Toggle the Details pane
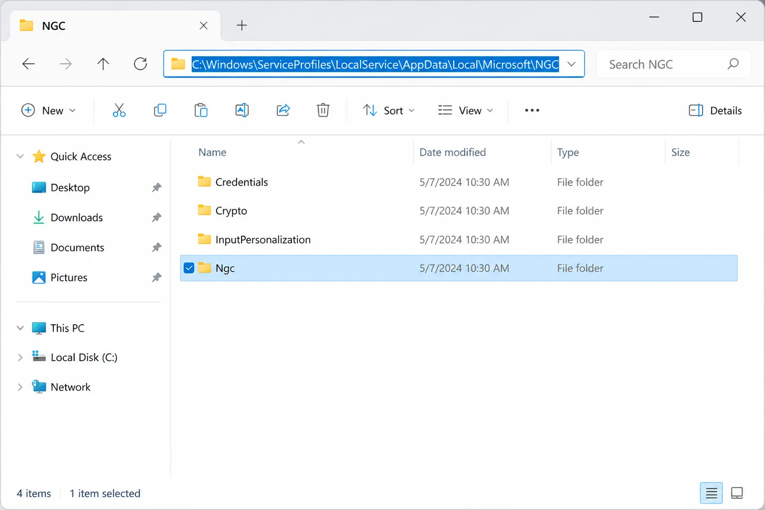 coord(715,110)
